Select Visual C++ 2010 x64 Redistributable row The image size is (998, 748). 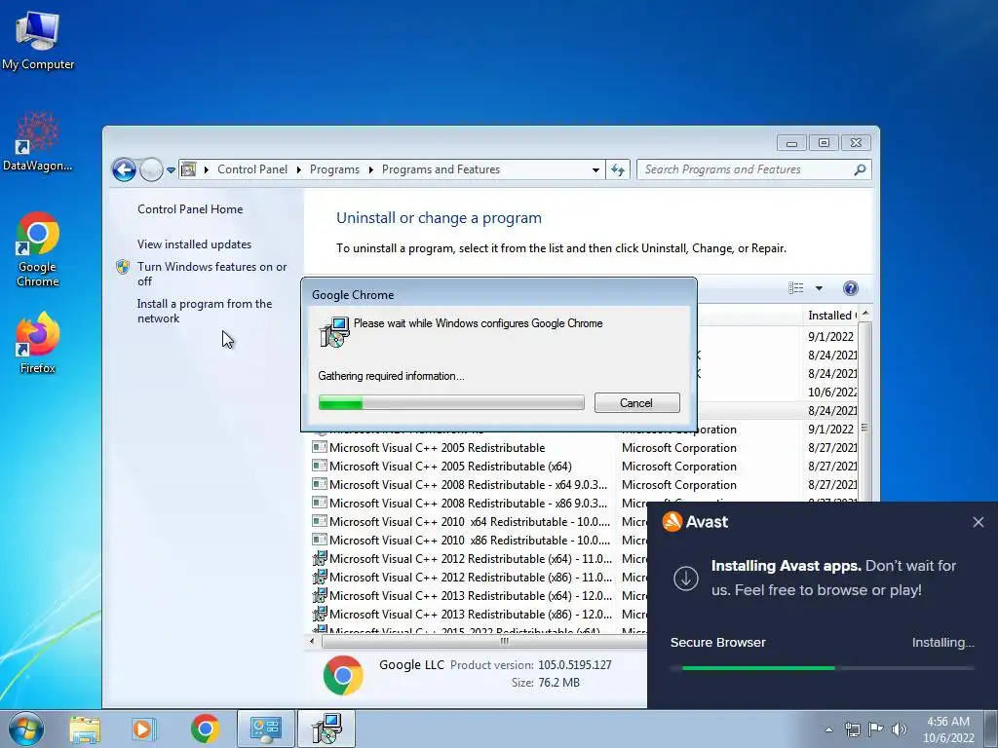[479, 522]
